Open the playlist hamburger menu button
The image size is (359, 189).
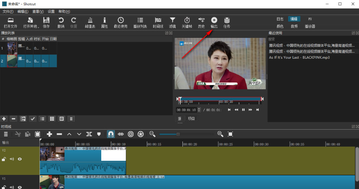click(71, 119)
